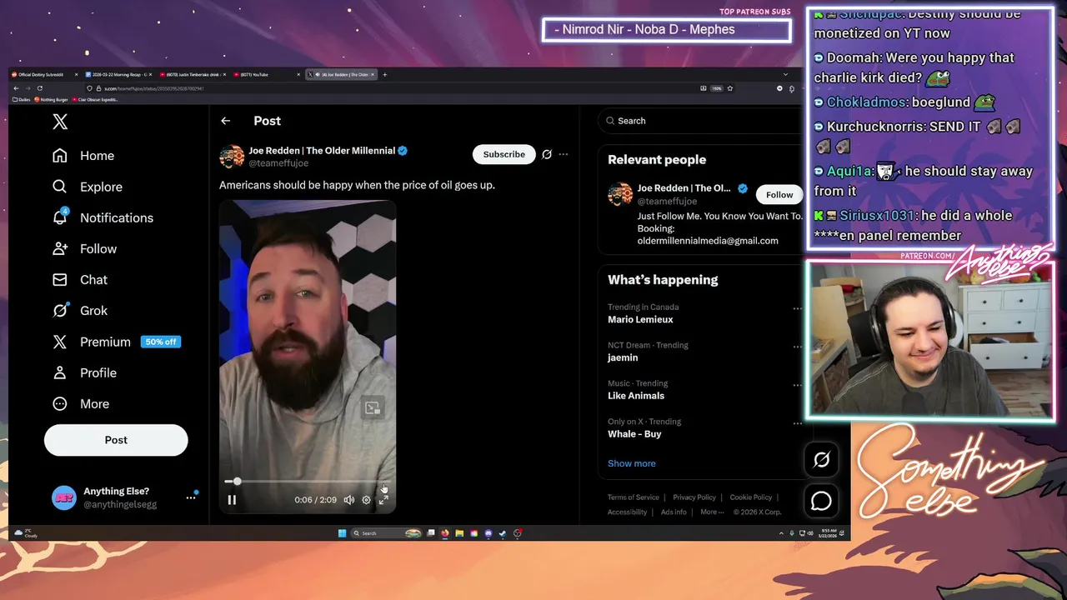Open video settings gear

(366, 500)
